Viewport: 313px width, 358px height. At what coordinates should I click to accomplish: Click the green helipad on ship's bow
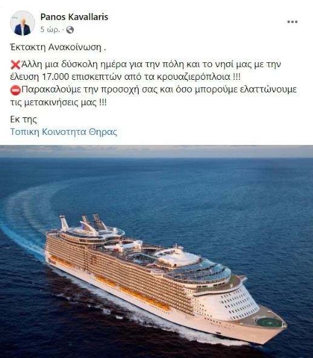[269, 322]
